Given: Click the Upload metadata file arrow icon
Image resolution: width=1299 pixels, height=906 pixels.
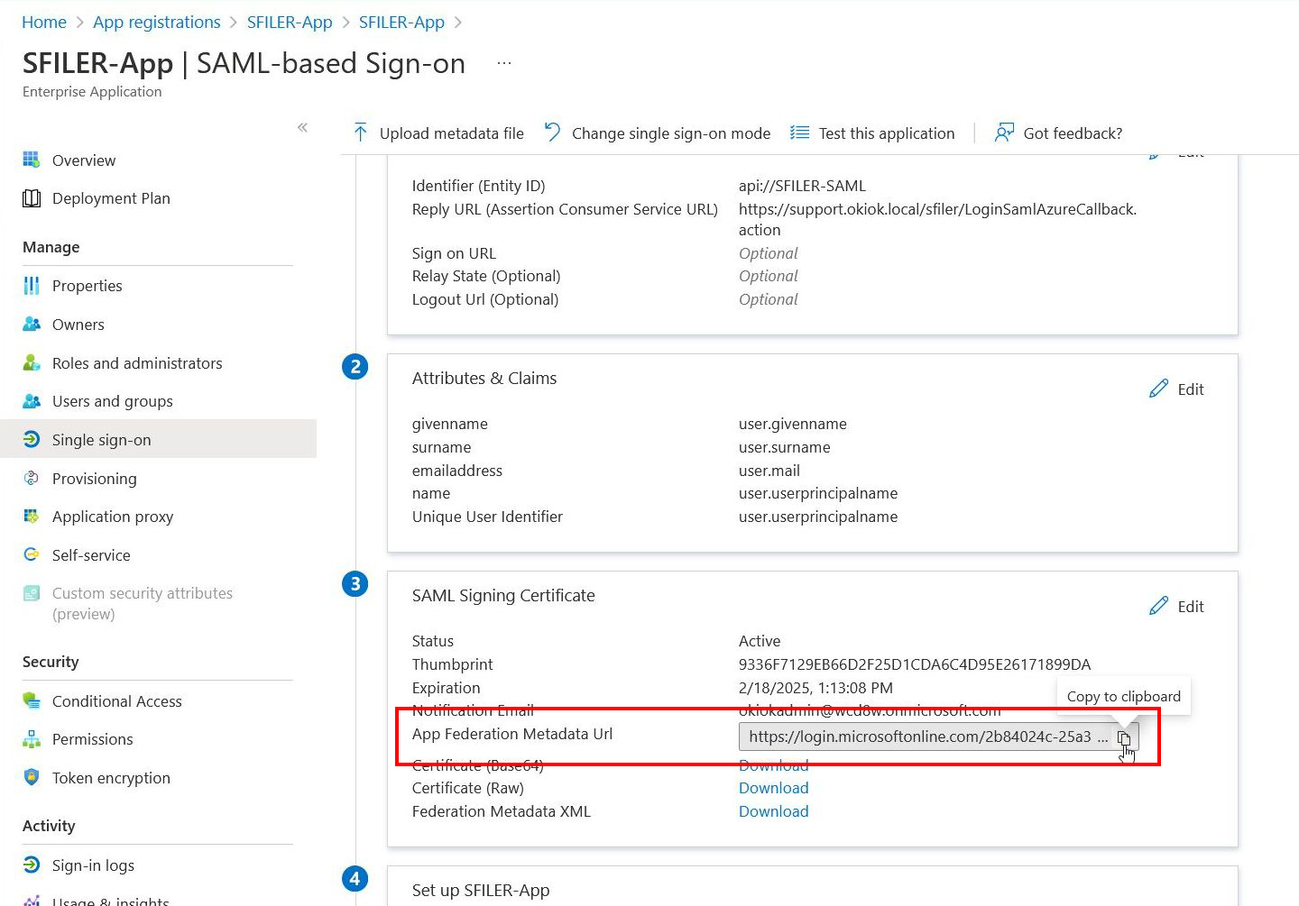Looking at the screenshot, I should coord(361,133).
